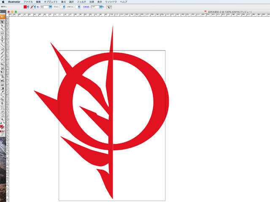Change screen mode at toolbox bottom
The width and height of the screenshot is (270, 202).
coord(2,135)
